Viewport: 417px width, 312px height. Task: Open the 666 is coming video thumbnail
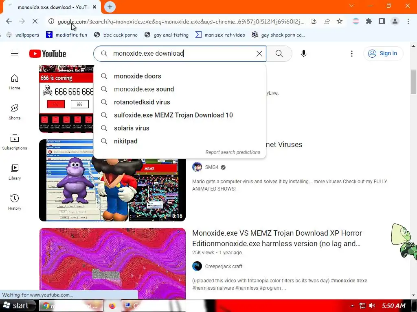pyautogui.click(x=66, y=99)
